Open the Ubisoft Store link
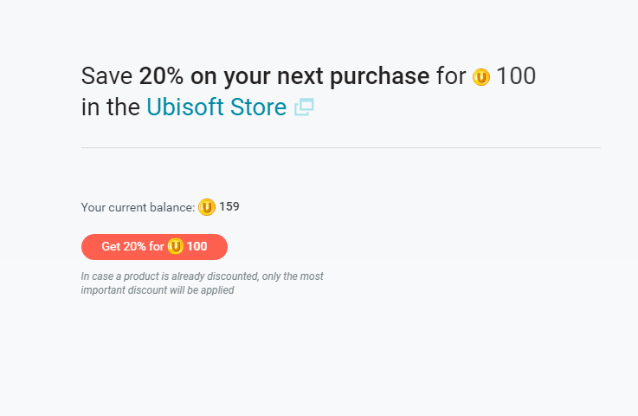This screenshot has width=638, height=416. point(216,107)
